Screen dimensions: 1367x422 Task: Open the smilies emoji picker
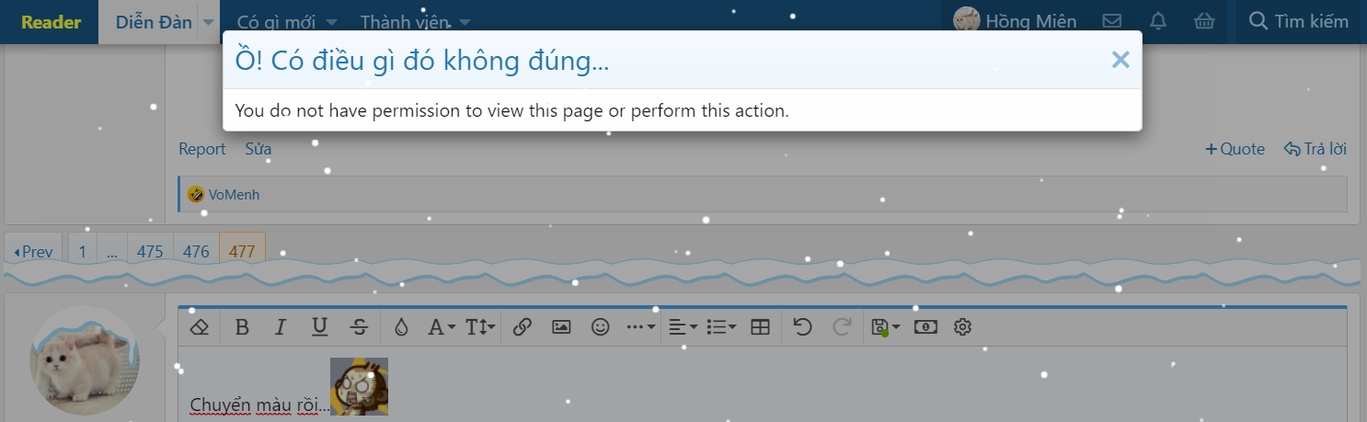[601, 326]
